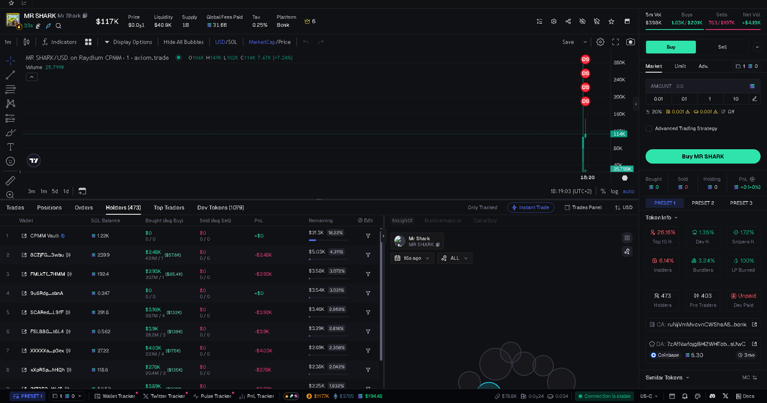Screen dimensions: 767x403
Task: Filter the CPMM Vault holder row
Action: pos(368,236)
